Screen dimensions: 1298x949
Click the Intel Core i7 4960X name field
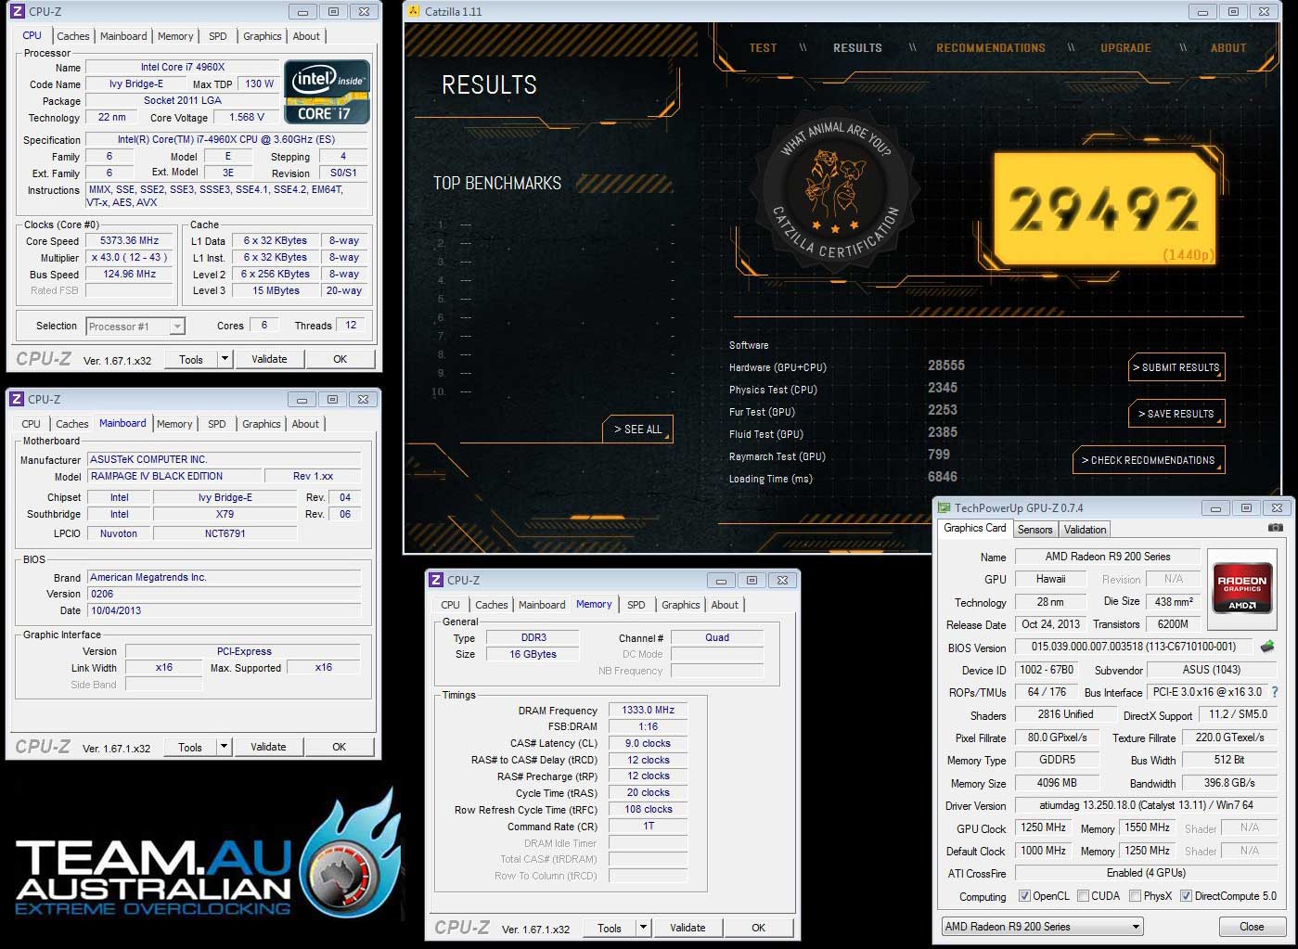coord(183,67)
